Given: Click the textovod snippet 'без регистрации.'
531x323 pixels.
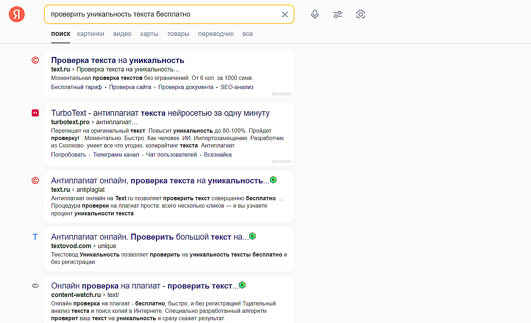Looking at the screenshot, I should 74,262.
